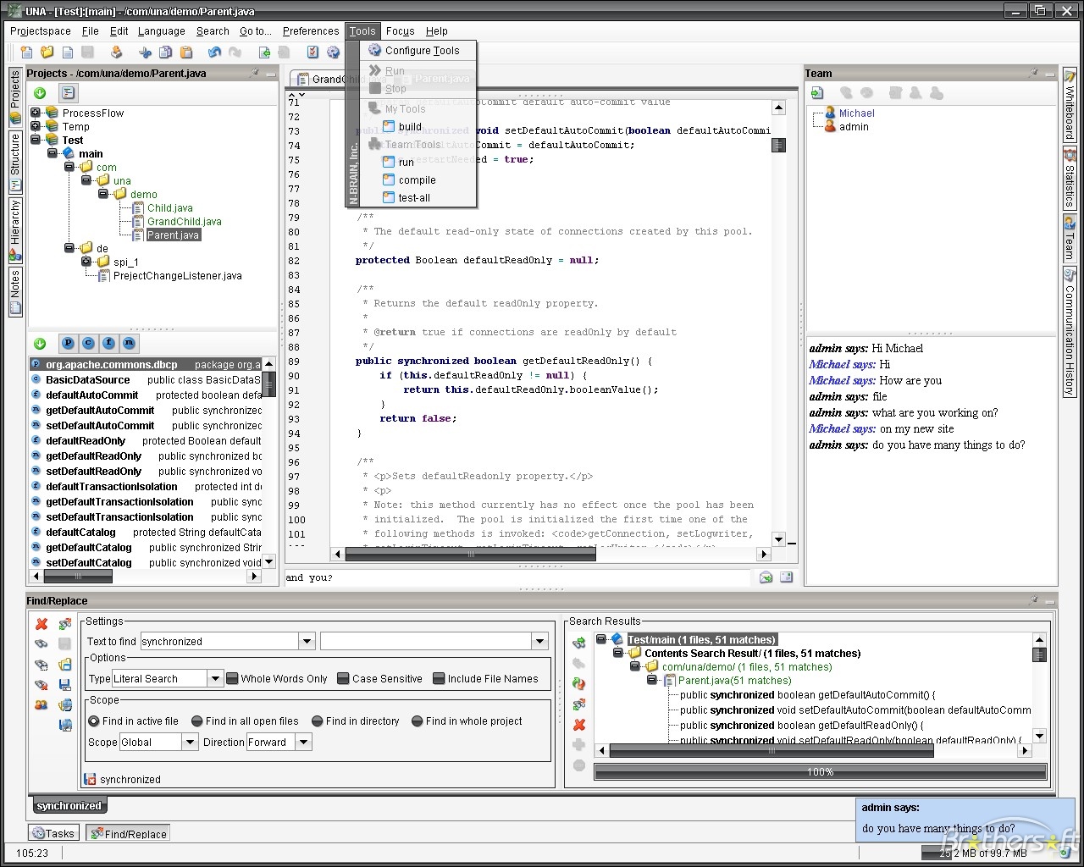Click the Cut scissors icon in the toolbar
Screen dimensions: 1084x867
click(x=145, y=52)
